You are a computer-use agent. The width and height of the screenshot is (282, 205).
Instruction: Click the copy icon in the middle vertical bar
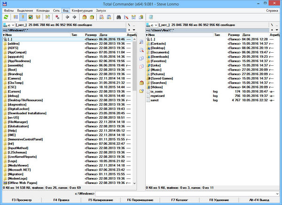click(141, 58)
